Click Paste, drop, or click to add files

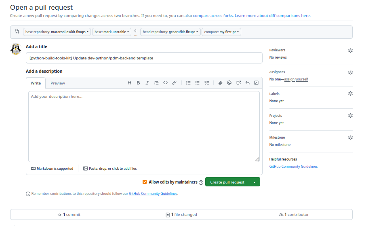(110, 169)
